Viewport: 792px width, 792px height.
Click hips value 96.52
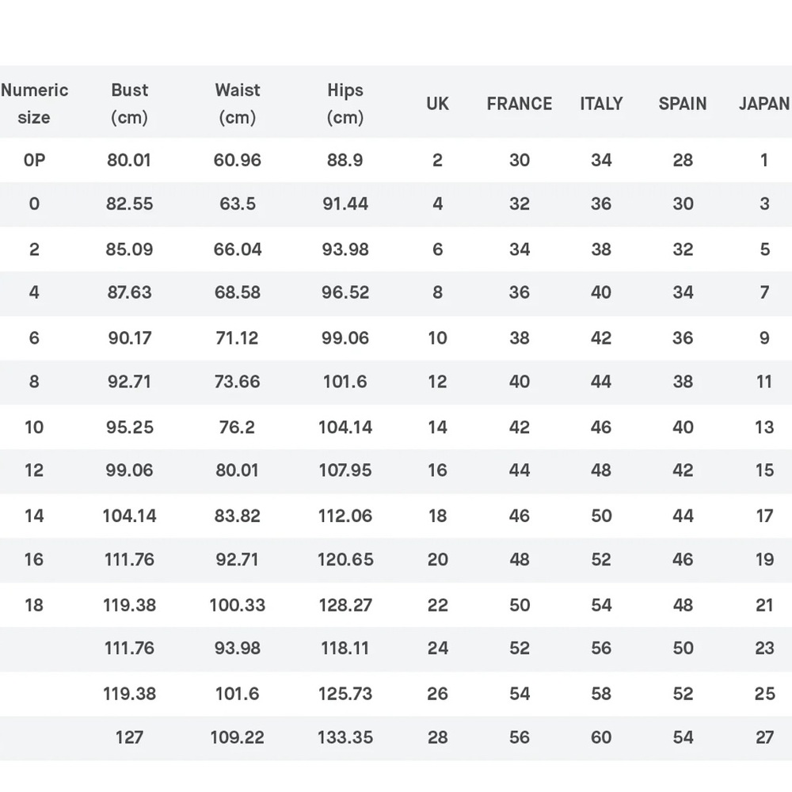pos(345,292)
